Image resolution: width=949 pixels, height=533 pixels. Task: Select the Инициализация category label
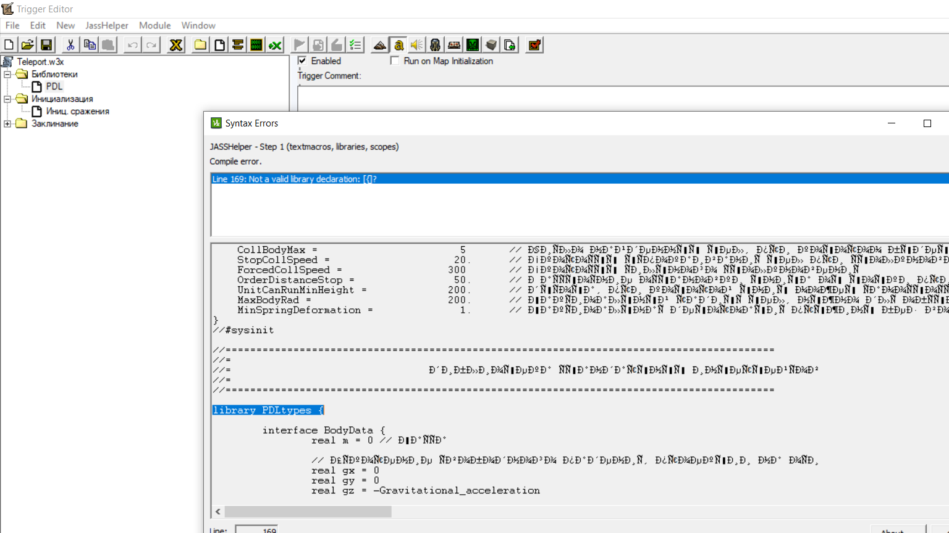tap(62, 99)
